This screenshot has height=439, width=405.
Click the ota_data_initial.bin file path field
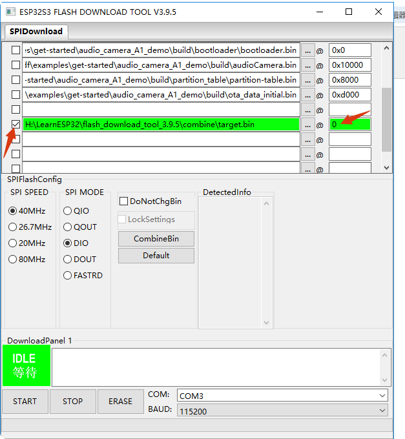(161, 95)
